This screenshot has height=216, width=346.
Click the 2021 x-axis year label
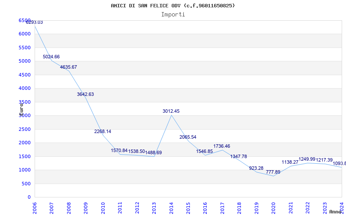coord(291,208)
